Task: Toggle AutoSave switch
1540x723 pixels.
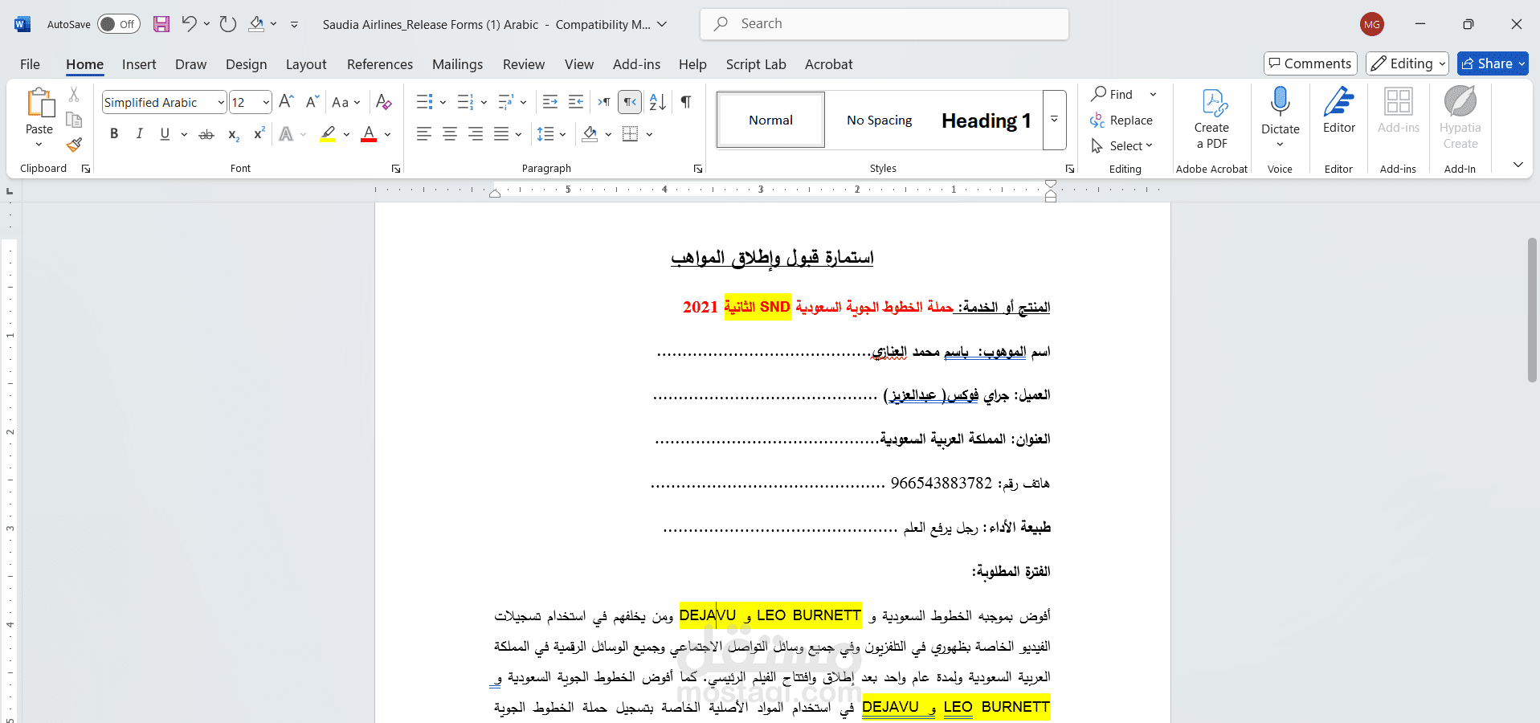Action: pyautogui.click(x=119, y=24)
